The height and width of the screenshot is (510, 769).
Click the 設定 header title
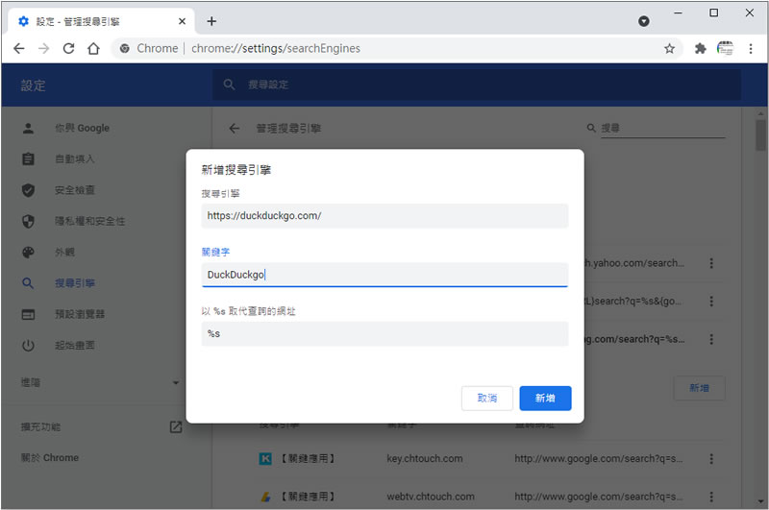[33, 85]
